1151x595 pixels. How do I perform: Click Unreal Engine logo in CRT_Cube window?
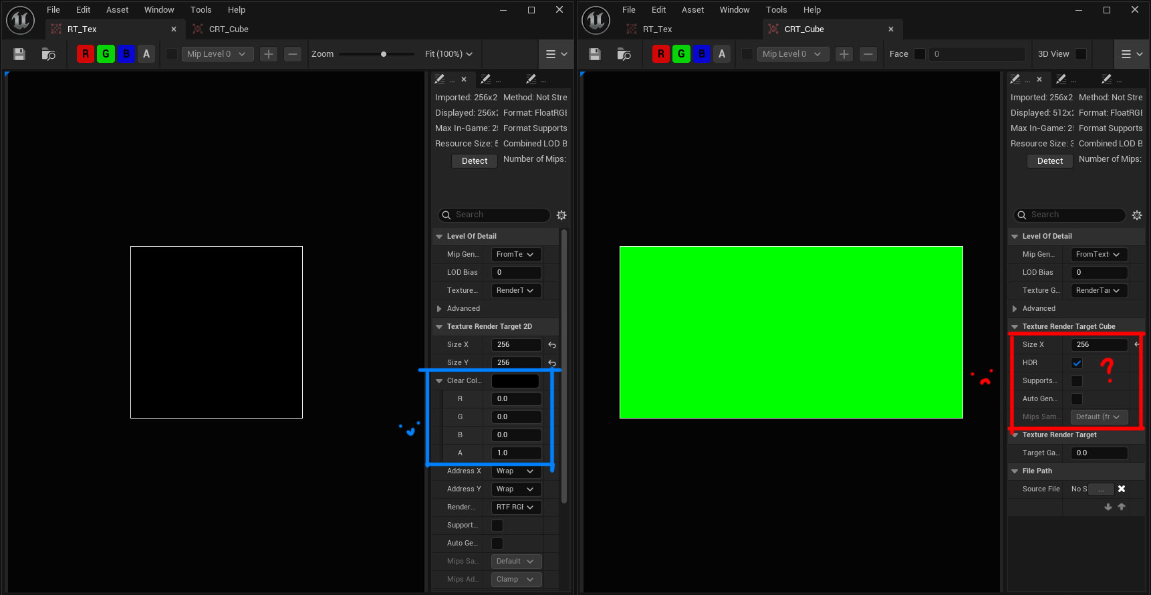[x=596, y=20]
